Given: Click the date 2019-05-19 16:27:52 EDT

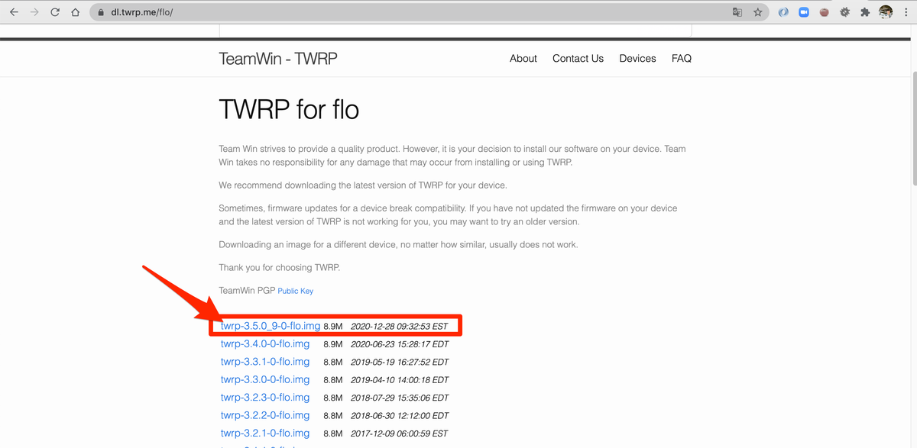Looking at the screenshot, I should [400, 363].
